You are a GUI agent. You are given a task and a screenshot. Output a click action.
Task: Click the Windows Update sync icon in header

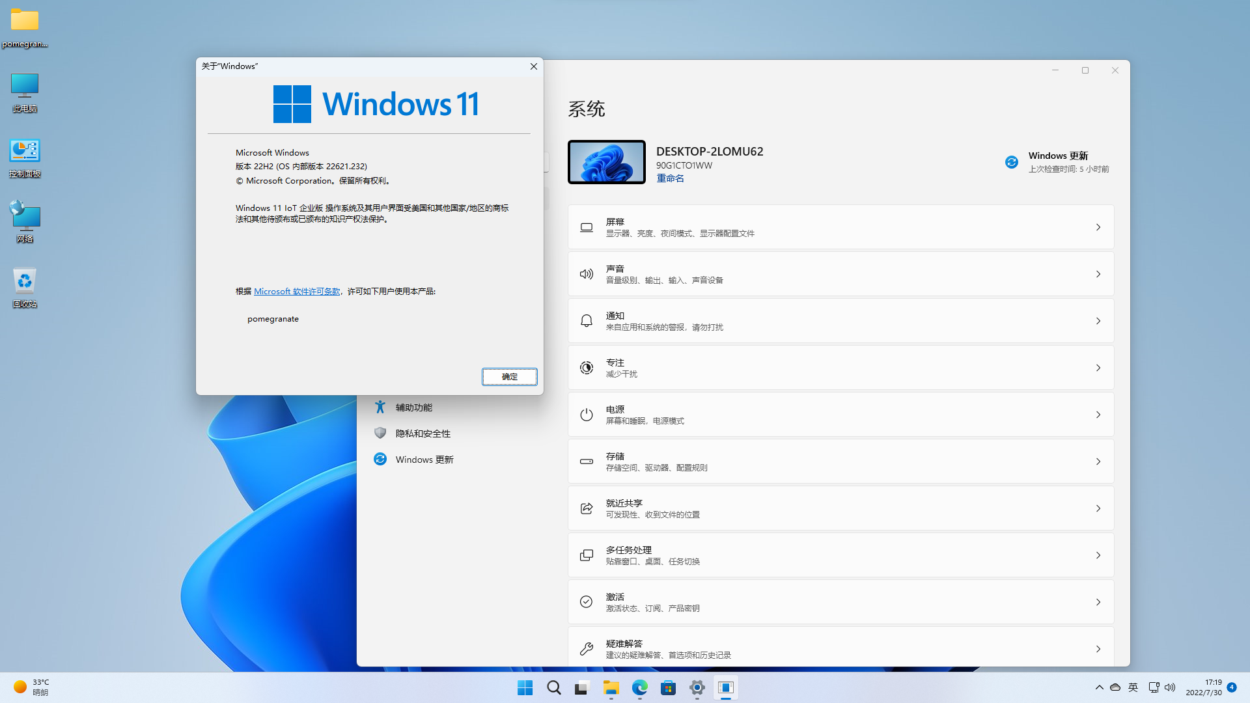coord(1012,162)
